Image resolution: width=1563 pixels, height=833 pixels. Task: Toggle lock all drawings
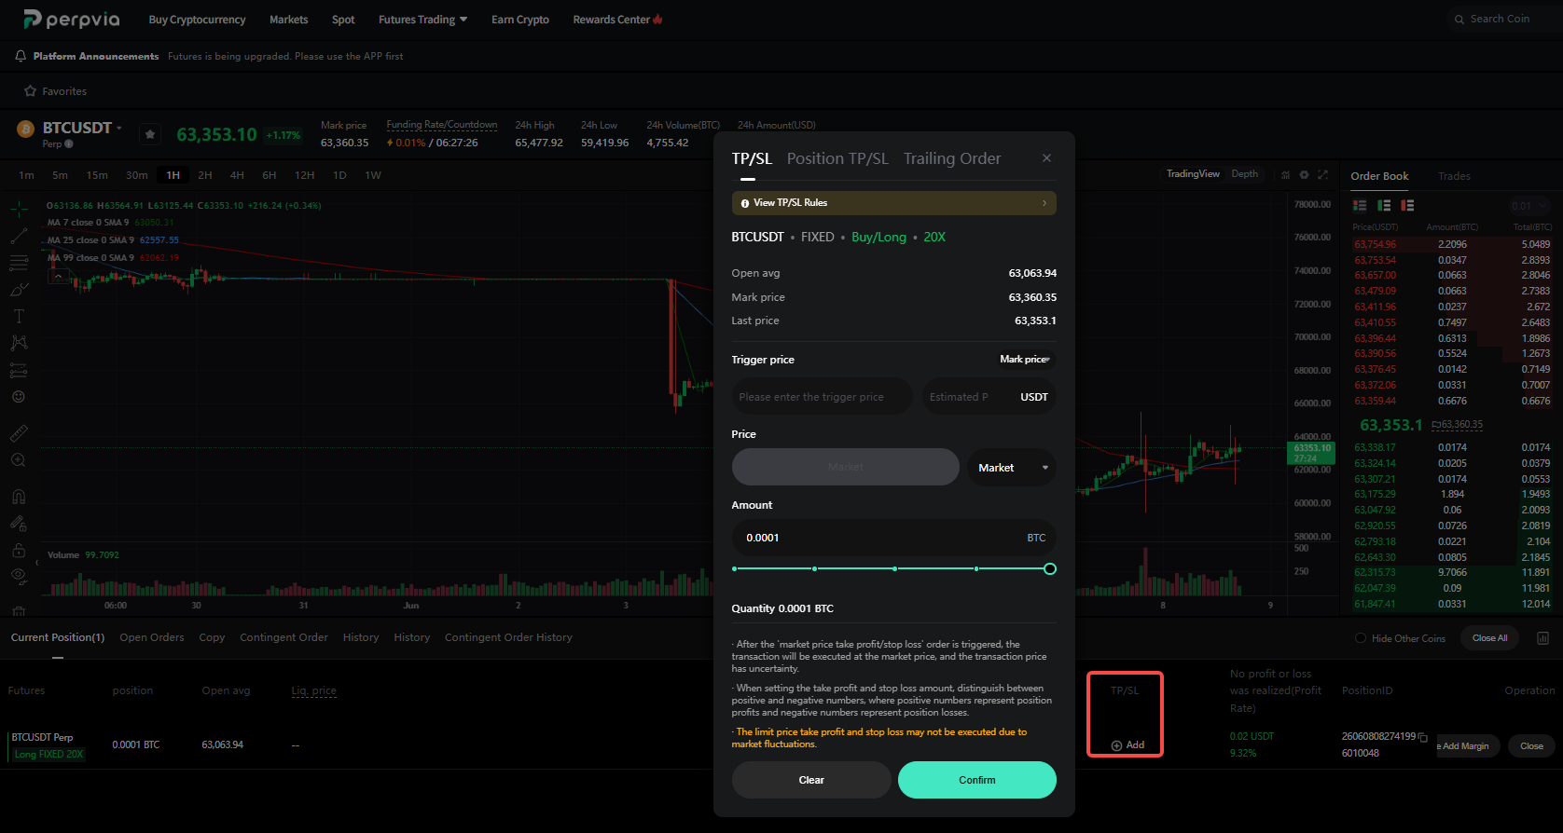[x=19, y=551]
